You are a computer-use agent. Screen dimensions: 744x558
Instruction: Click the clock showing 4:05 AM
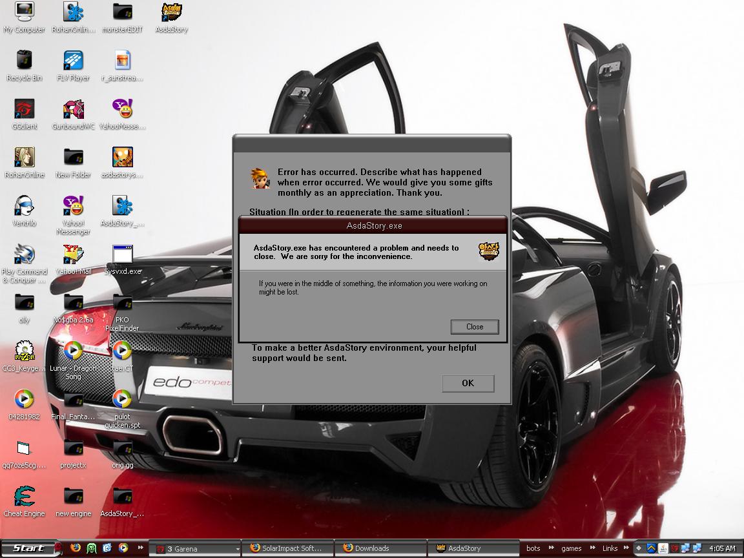click(722, 548)
